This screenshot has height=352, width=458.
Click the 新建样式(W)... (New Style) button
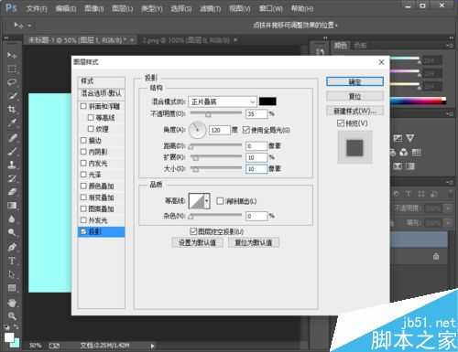pyautogui.click(x=354, y=111)
